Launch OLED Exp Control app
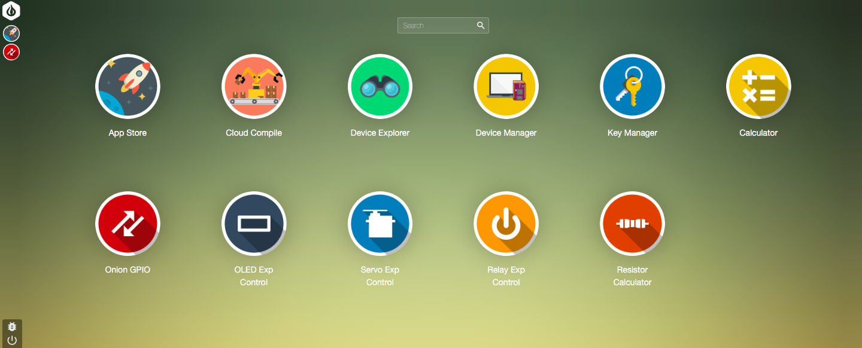The image size is (862, 348). tap(254, 224)
